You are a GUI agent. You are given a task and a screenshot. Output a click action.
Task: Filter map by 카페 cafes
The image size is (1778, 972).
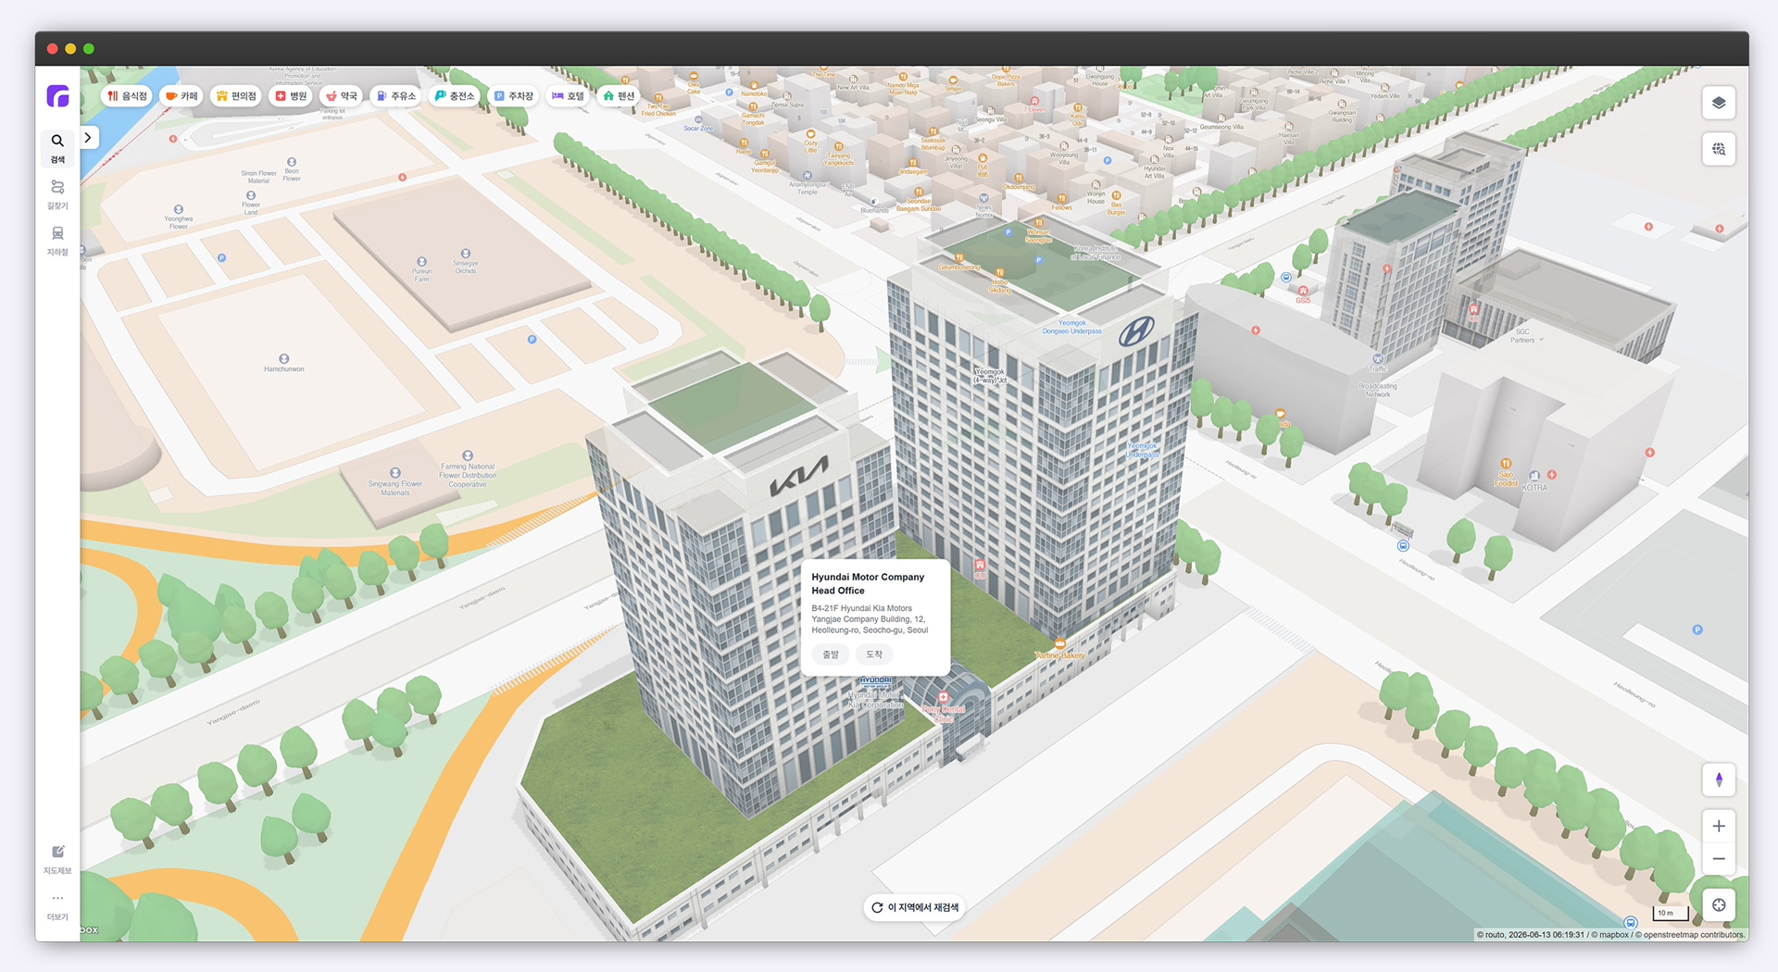point(182,95)
